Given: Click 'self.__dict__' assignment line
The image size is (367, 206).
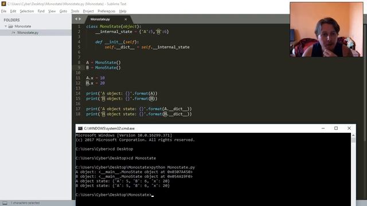Looking at the screenshot, I should point(147,47).
